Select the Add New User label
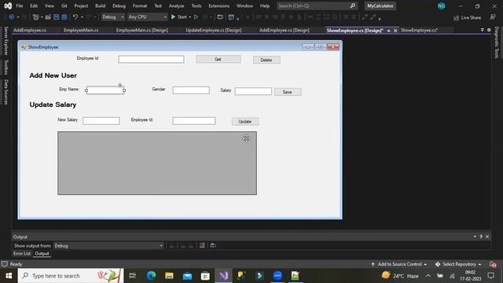Viewport: 503px width, 283px height. 53,75
